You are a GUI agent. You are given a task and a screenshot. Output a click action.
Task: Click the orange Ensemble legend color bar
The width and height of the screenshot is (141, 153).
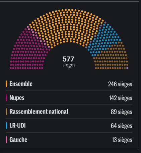point(6,84)
